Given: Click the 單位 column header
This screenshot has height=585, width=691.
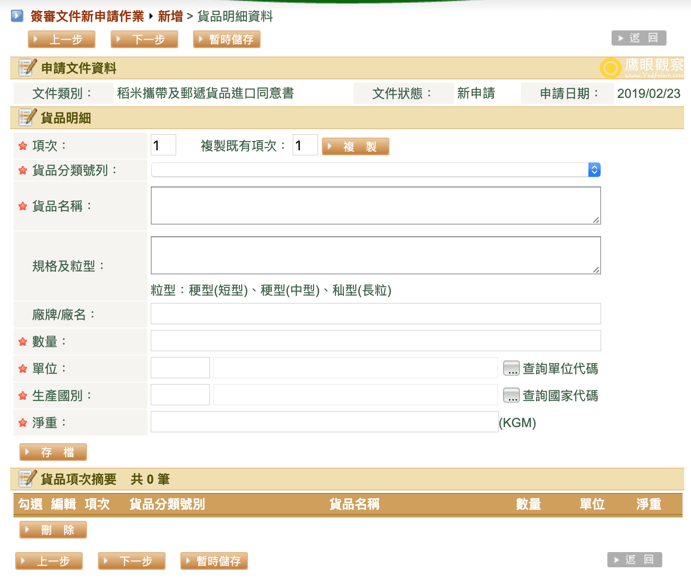Looking at the screenshot, I should coord(592,504).
